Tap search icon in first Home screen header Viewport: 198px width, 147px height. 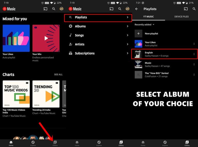pyautogui.click(x=54, y=9)
